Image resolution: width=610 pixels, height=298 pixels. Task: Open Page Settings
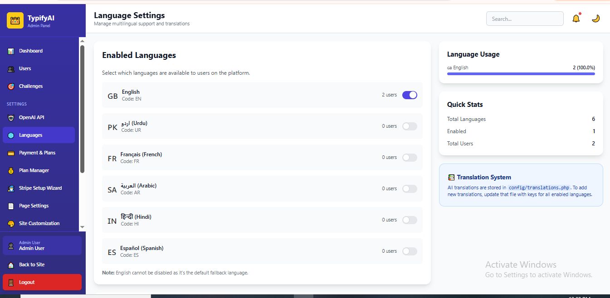(39, 206)
